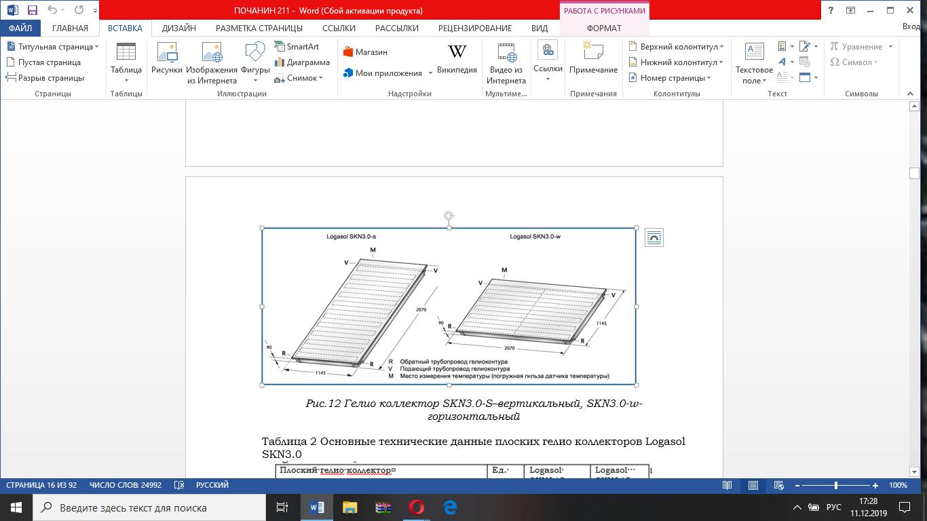The width and height of the screenshot is (927, 521).
Task: Click Изображения из Интернета icon
Action: tap(212, 62)
